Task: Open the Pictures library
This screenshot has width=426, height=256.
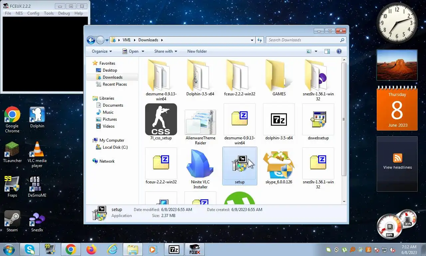Action: [110, 119]
